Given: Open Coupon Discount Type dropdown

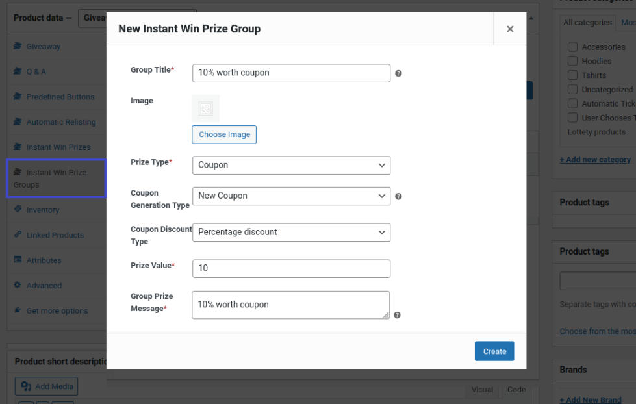Looking at the screenshot, I should pos(291,232).
